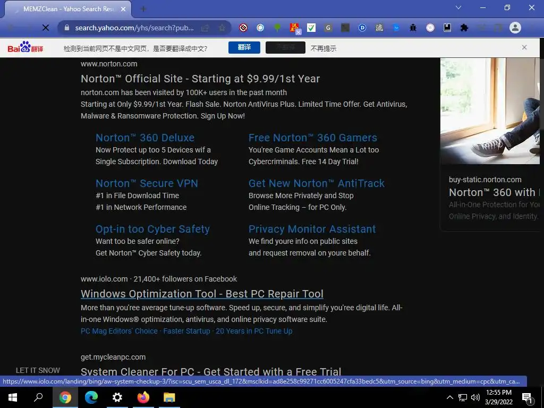Viewport: 544px width, 408px height.
Task: Open Windows Optimization Tool - Best PC Repair Tool
Action: (202, 294)
